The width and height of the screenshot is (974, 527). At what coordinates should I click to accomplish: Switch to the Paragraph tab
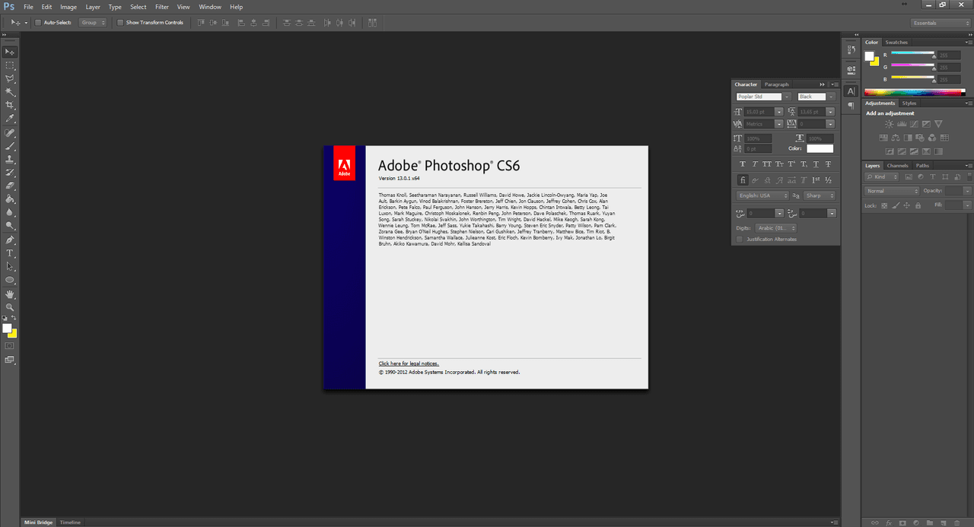(777, 84)
